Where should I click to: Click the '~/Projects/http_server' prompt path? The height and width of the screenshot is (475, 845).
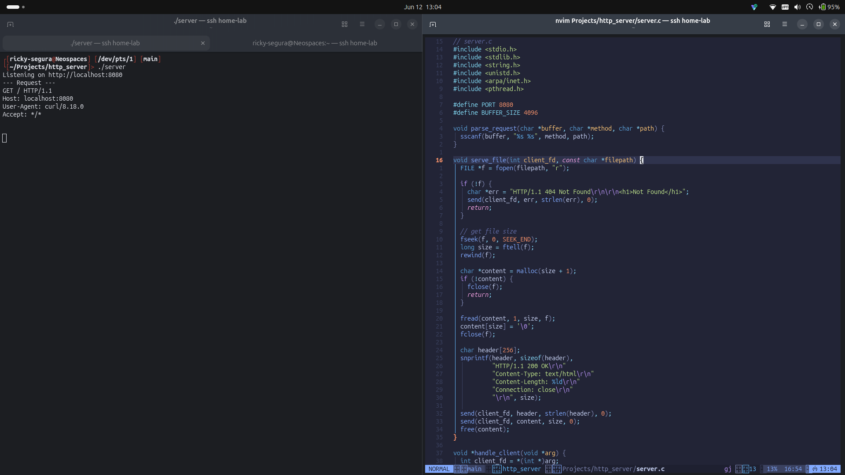click(48, 67)
